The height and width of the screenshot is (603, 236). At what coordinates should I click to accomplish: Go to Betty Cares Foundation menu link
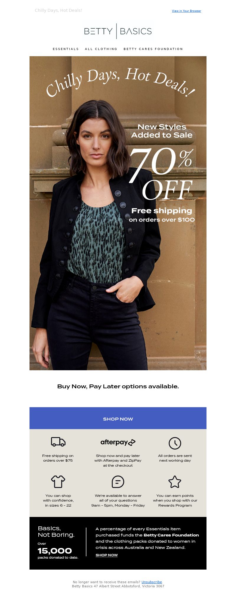point(153,49)
